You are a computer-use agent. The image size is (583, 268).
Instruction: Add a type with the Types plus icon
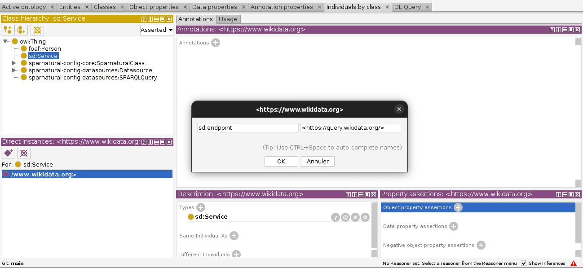[x=201, y=207]
